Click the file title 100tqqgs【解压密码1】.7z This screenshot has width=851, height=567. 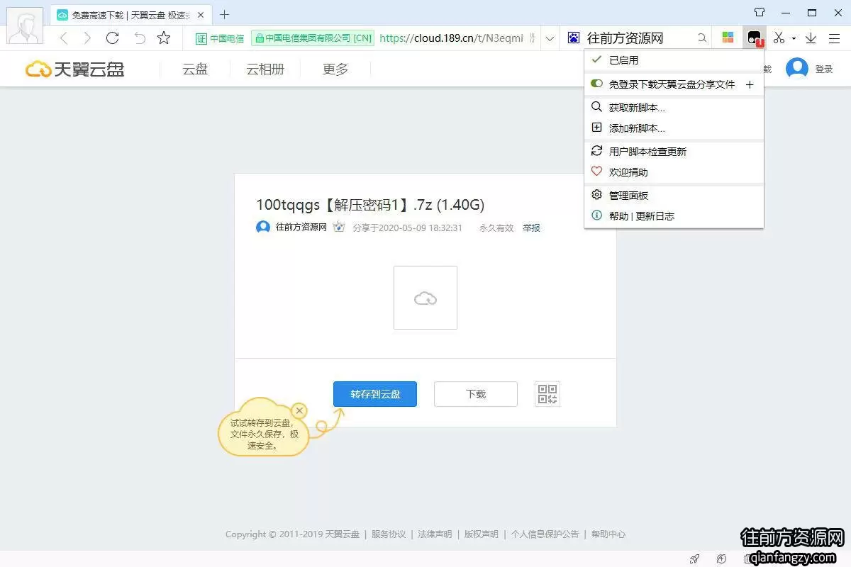point(370,205)
